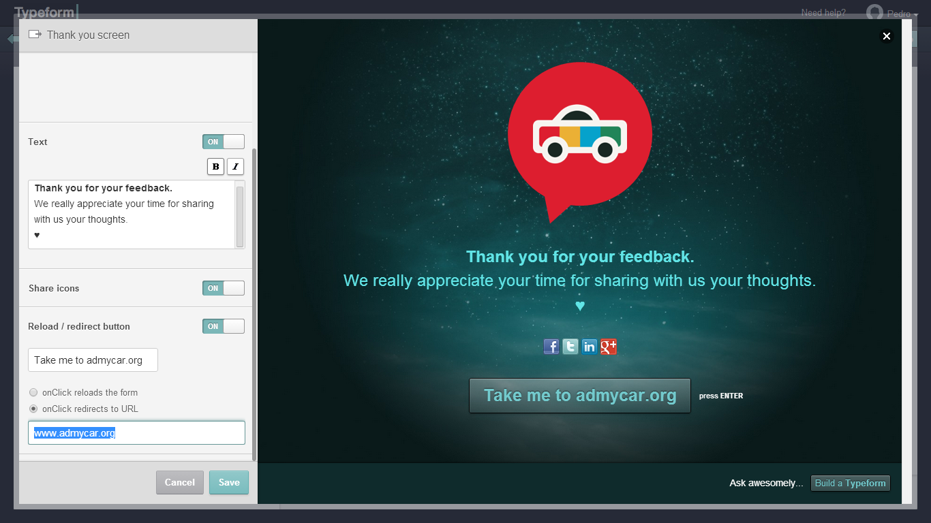The height and width of the screenshot is (523, 931).
Task: Open the Need help? link
Action: [823, 12]
